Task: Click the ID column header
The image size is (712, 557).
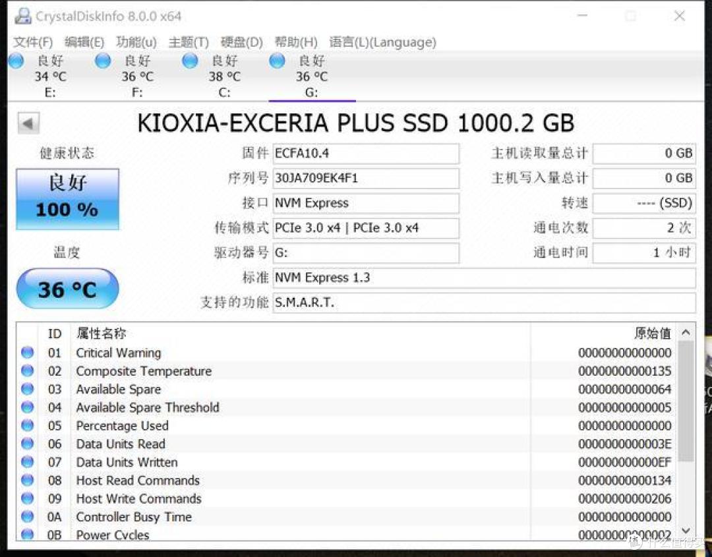Action: [x=55, y=334]
